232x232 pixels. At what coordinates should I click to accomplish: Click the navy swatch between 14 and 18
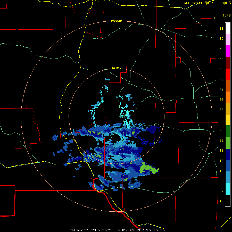click(x=228, y=154)
